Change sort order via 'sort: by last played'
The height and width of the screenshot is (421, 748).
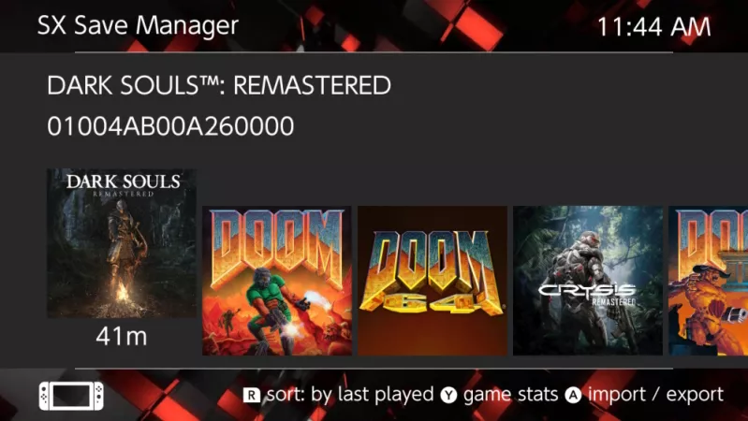click(350, 394)
